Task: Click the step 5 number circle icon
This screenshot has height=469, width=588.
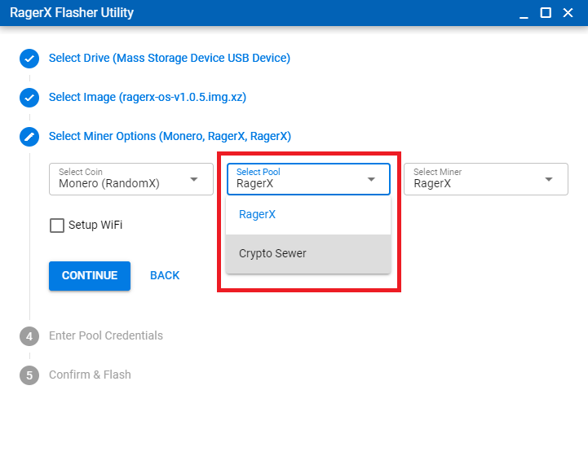Action: (x=29, y=375)
